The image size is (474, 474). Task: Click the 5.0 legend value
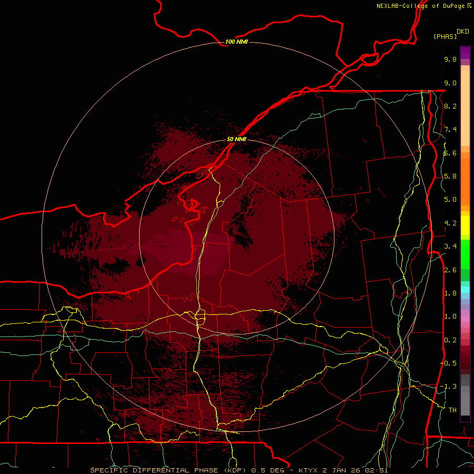coord(450,200)
